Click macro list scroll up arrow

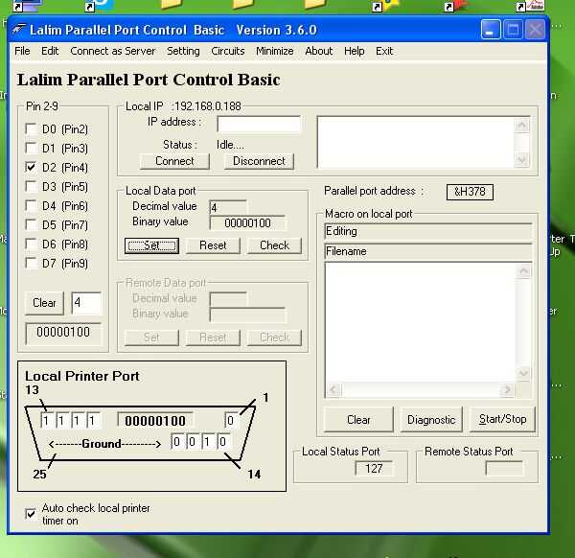(x=523, y=271)
